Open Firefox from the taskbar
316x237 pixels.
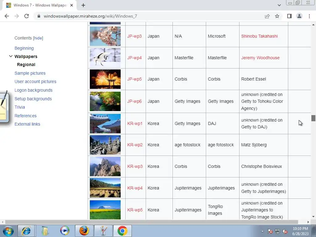pyautogui.click(x=84, y=231)
